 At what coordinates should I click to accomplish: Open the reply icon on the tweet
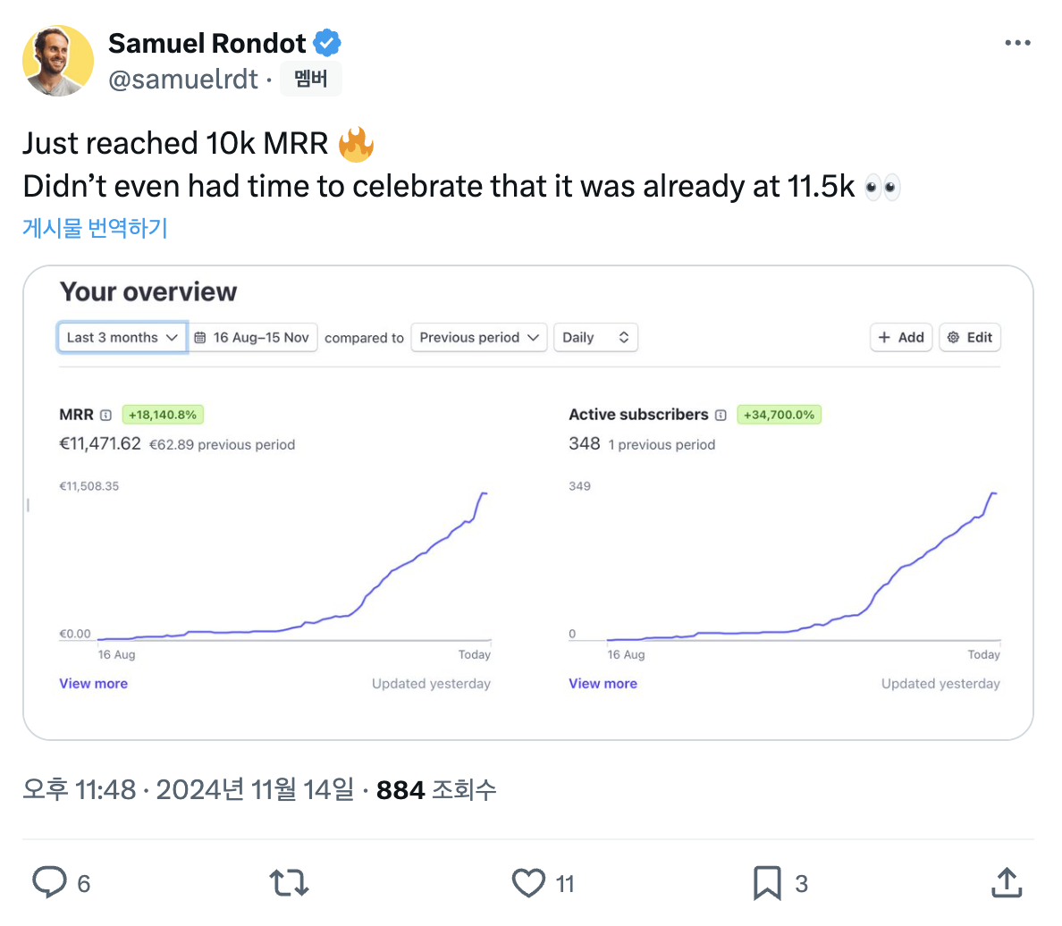click(x=49, y=882)
